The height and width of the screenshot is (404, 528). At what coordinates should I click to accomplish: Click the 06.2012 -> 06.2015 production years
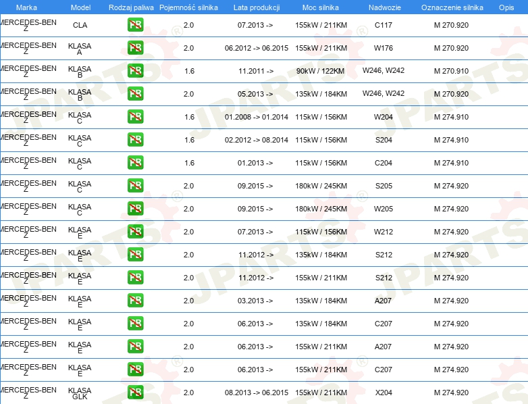point(257,48)
